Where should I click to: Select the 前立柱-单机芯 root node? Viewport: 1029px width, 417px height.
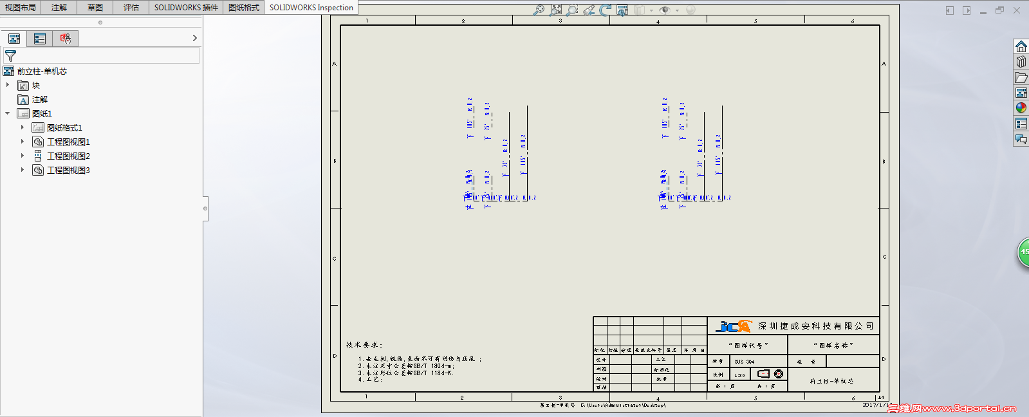pyautogui.click(x=42, y=71)
